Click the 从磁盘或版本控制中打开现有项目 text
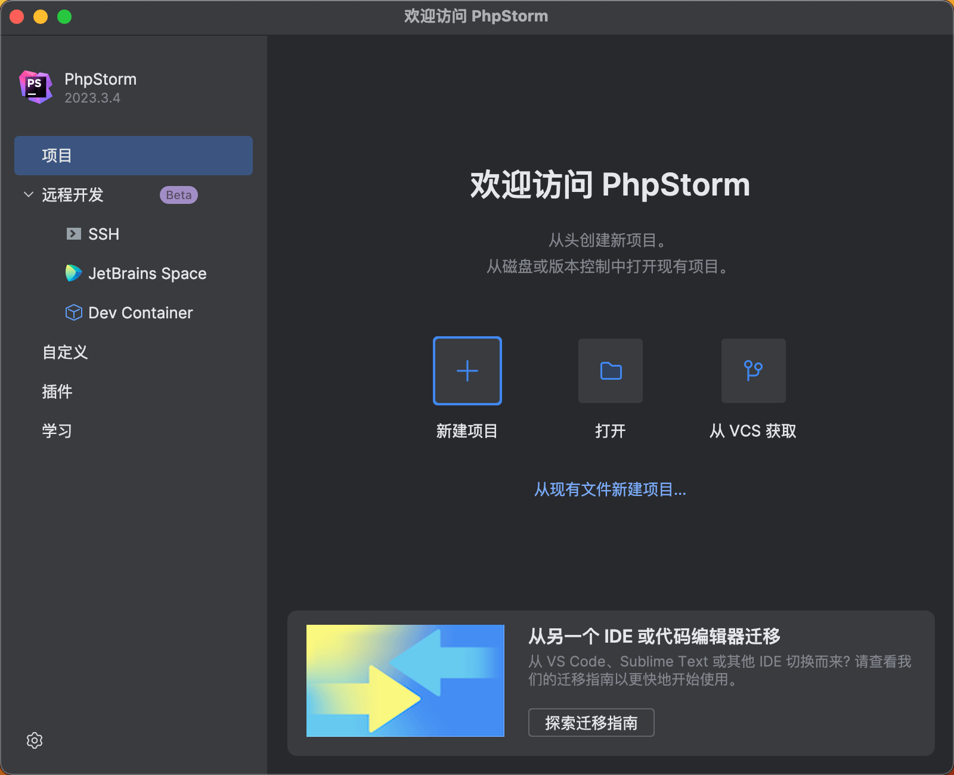This screenshot has height=775, width=954. pos(608,266)
